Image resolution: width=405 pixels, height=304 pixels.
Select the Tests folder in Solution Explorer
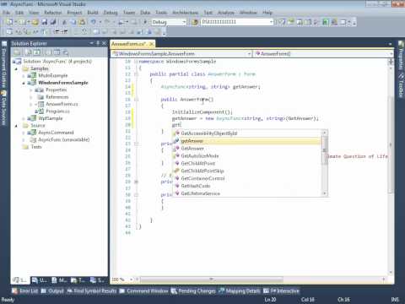tap(36, 147)
